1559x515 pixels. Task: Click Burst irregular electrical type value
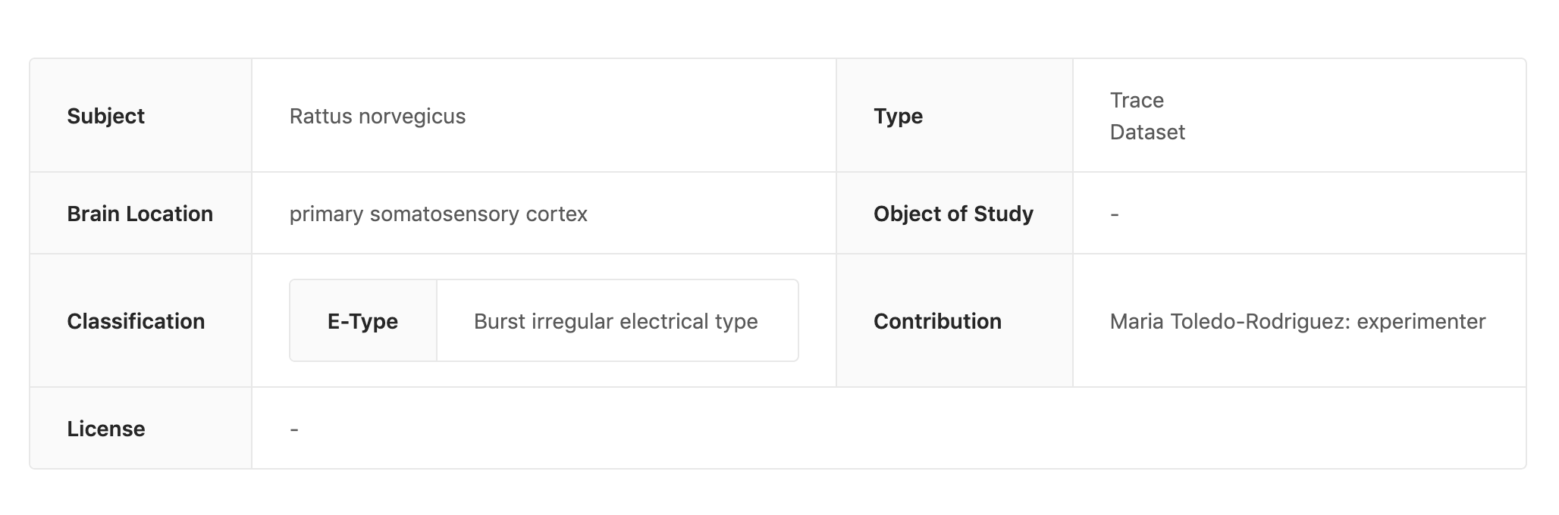click(x=616, y=321)
